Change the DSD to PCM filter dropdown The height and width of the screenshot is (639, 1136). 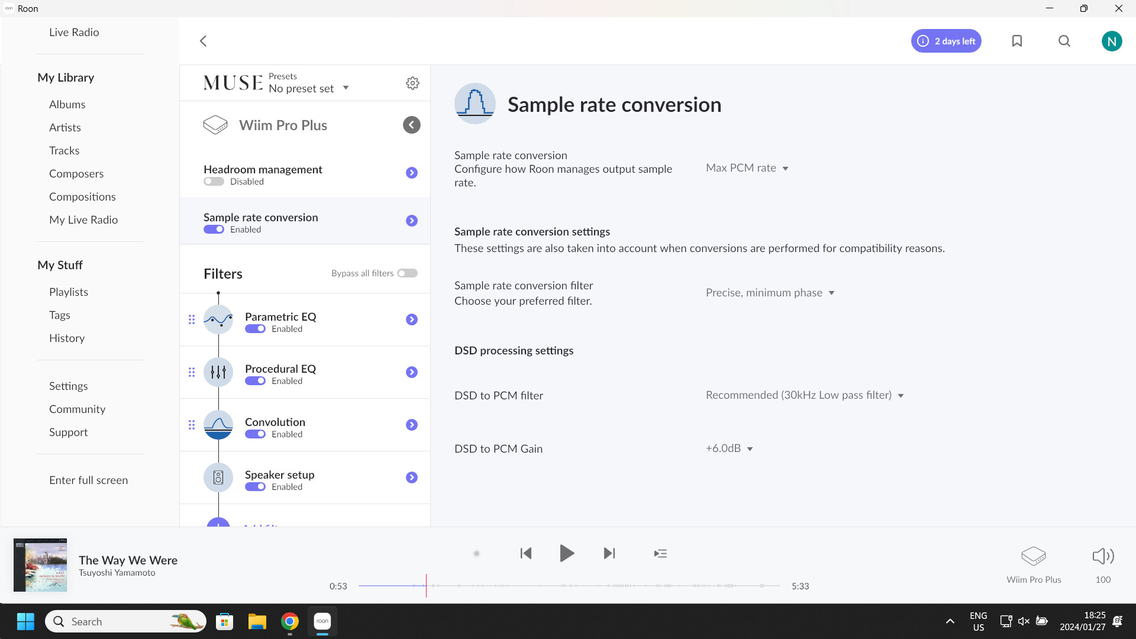(803, 395)
